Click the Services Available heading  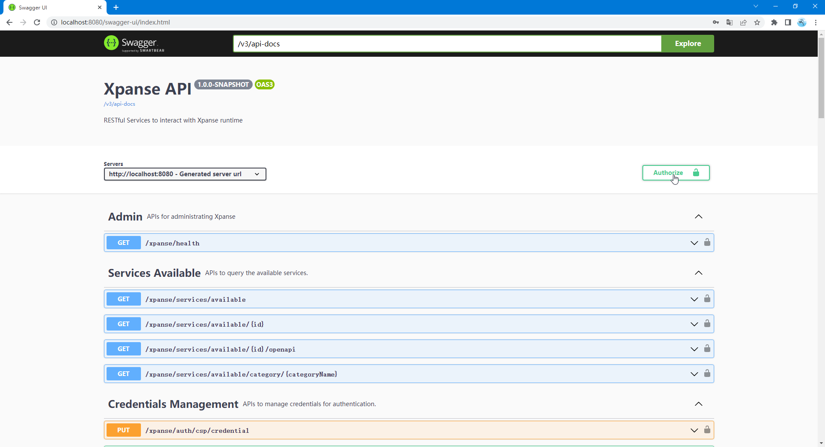point(154,273)
